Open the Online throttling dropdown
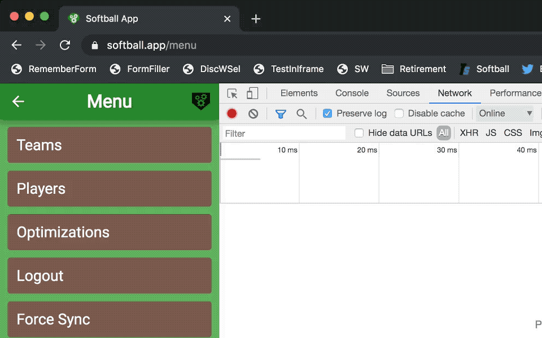 tap(505, 113)
